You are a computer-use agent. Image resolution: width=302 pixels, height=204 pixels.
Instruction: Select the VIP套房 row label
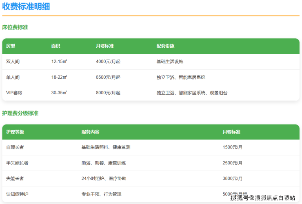tap(14, 93)
